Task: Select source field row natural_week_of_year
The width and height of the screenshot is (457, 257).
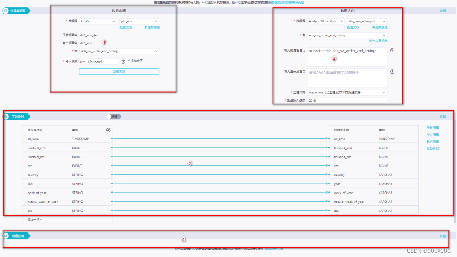Action: click(67, 201)
